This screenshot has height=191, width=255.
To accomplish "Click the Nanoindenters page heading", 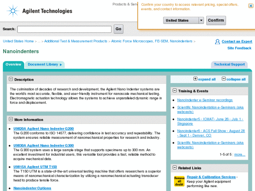I will (x=21, y=52).
